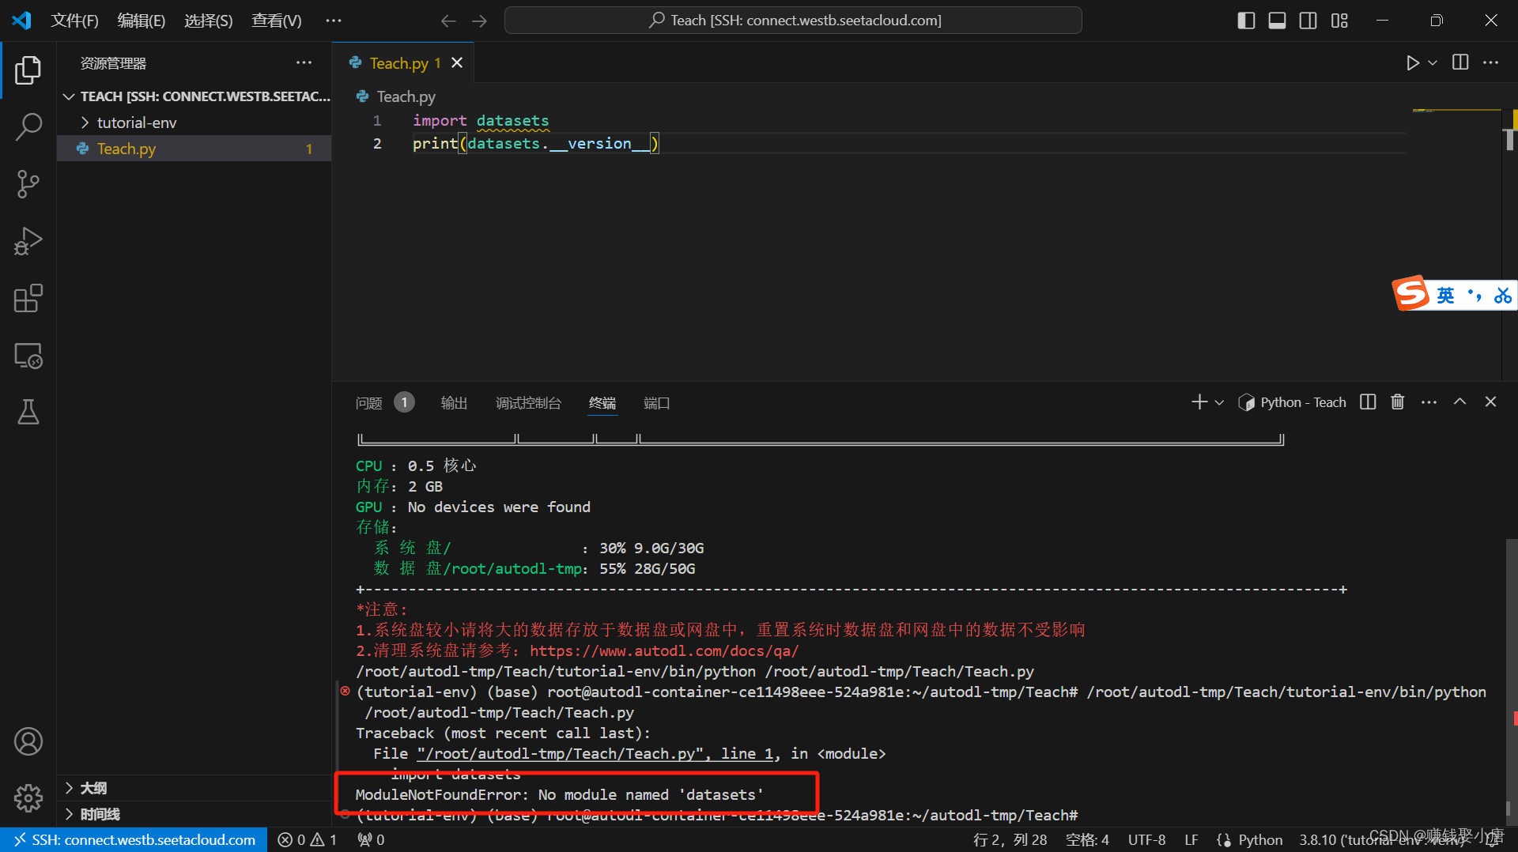Viewport: 1518px width, 852px height.
Task: Toggle secondary side bar layout button
Action: [1308, 21]
